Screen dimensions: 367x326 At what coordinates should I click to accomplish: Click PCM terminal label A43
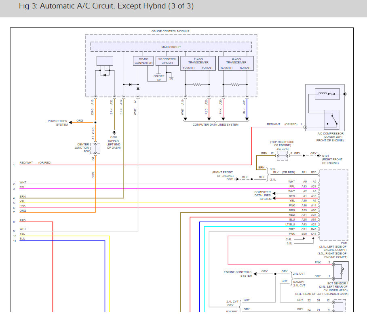[x=304, y=224]
